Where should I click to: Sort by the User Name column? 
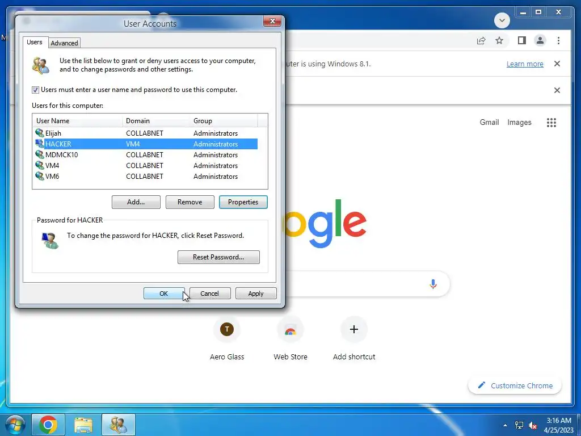(77, 121)
